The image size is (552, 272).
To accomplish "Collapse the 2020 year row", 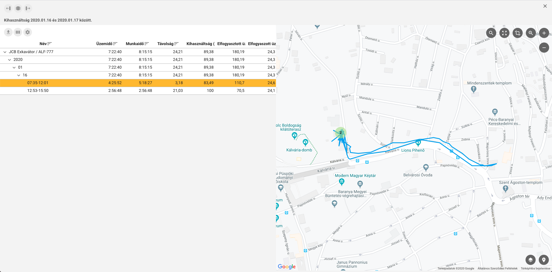I will click(9, 60).
